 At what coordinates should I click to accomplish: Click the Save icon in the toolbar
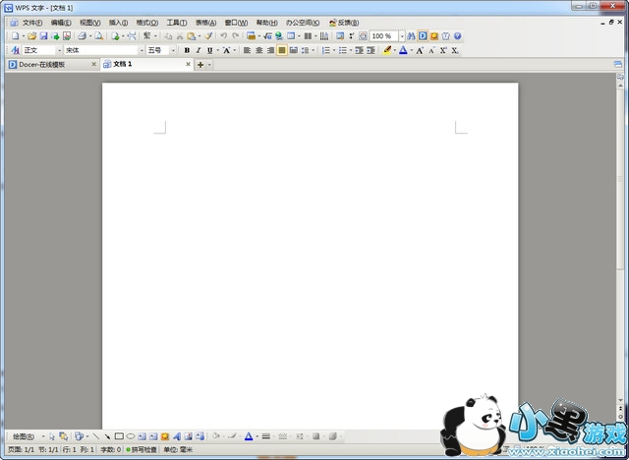click(43, 36)
